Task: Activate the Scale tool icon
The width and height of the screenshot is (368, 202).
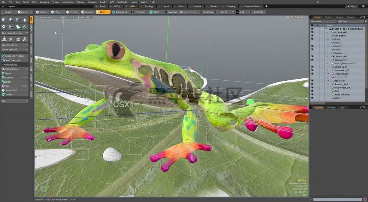Action: 25,39
